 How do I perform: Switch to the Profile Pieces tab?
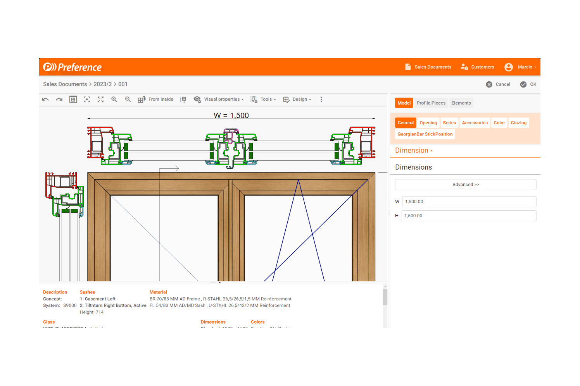tap(431, 103)
